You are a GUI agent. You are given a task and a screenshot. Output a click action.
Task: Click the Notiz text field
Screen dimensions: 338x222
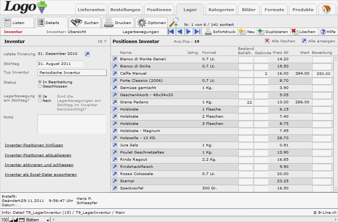[x=71, y=124]
